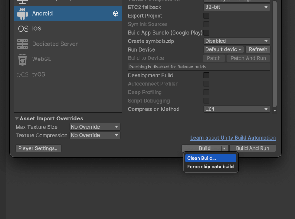This screenshot has height=219, width=295.
Task: Select Force skip data build option
Action: tap(210, 167)
